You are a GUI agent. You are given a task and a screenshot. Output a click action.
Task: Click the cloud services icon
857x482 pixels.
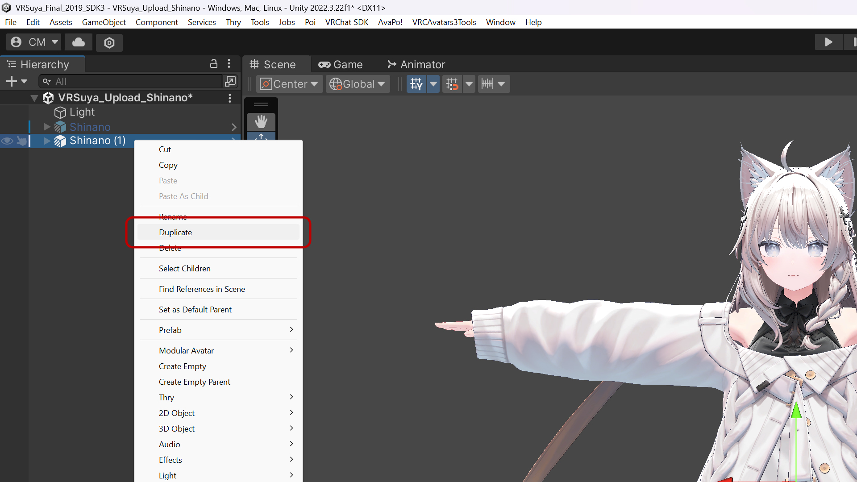[79, 42]
